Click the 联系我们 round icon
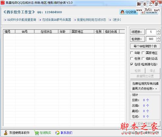This screenshot has width=162, height=137. 57,133
